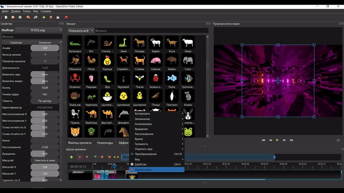Rewind the video preview
The height and width of the screenshot is (193, 344).
(271, 140)
